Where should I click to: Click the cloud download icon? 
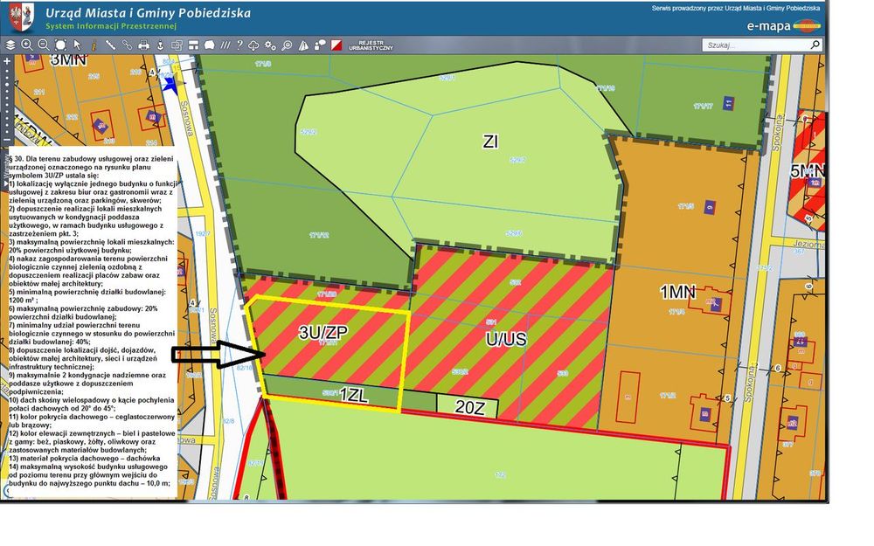(253, 45)
